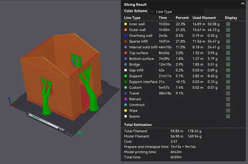Screen dimensions: 248x164
Task: Toggle Gap infill display checkbox
Action: click(228, 70)
